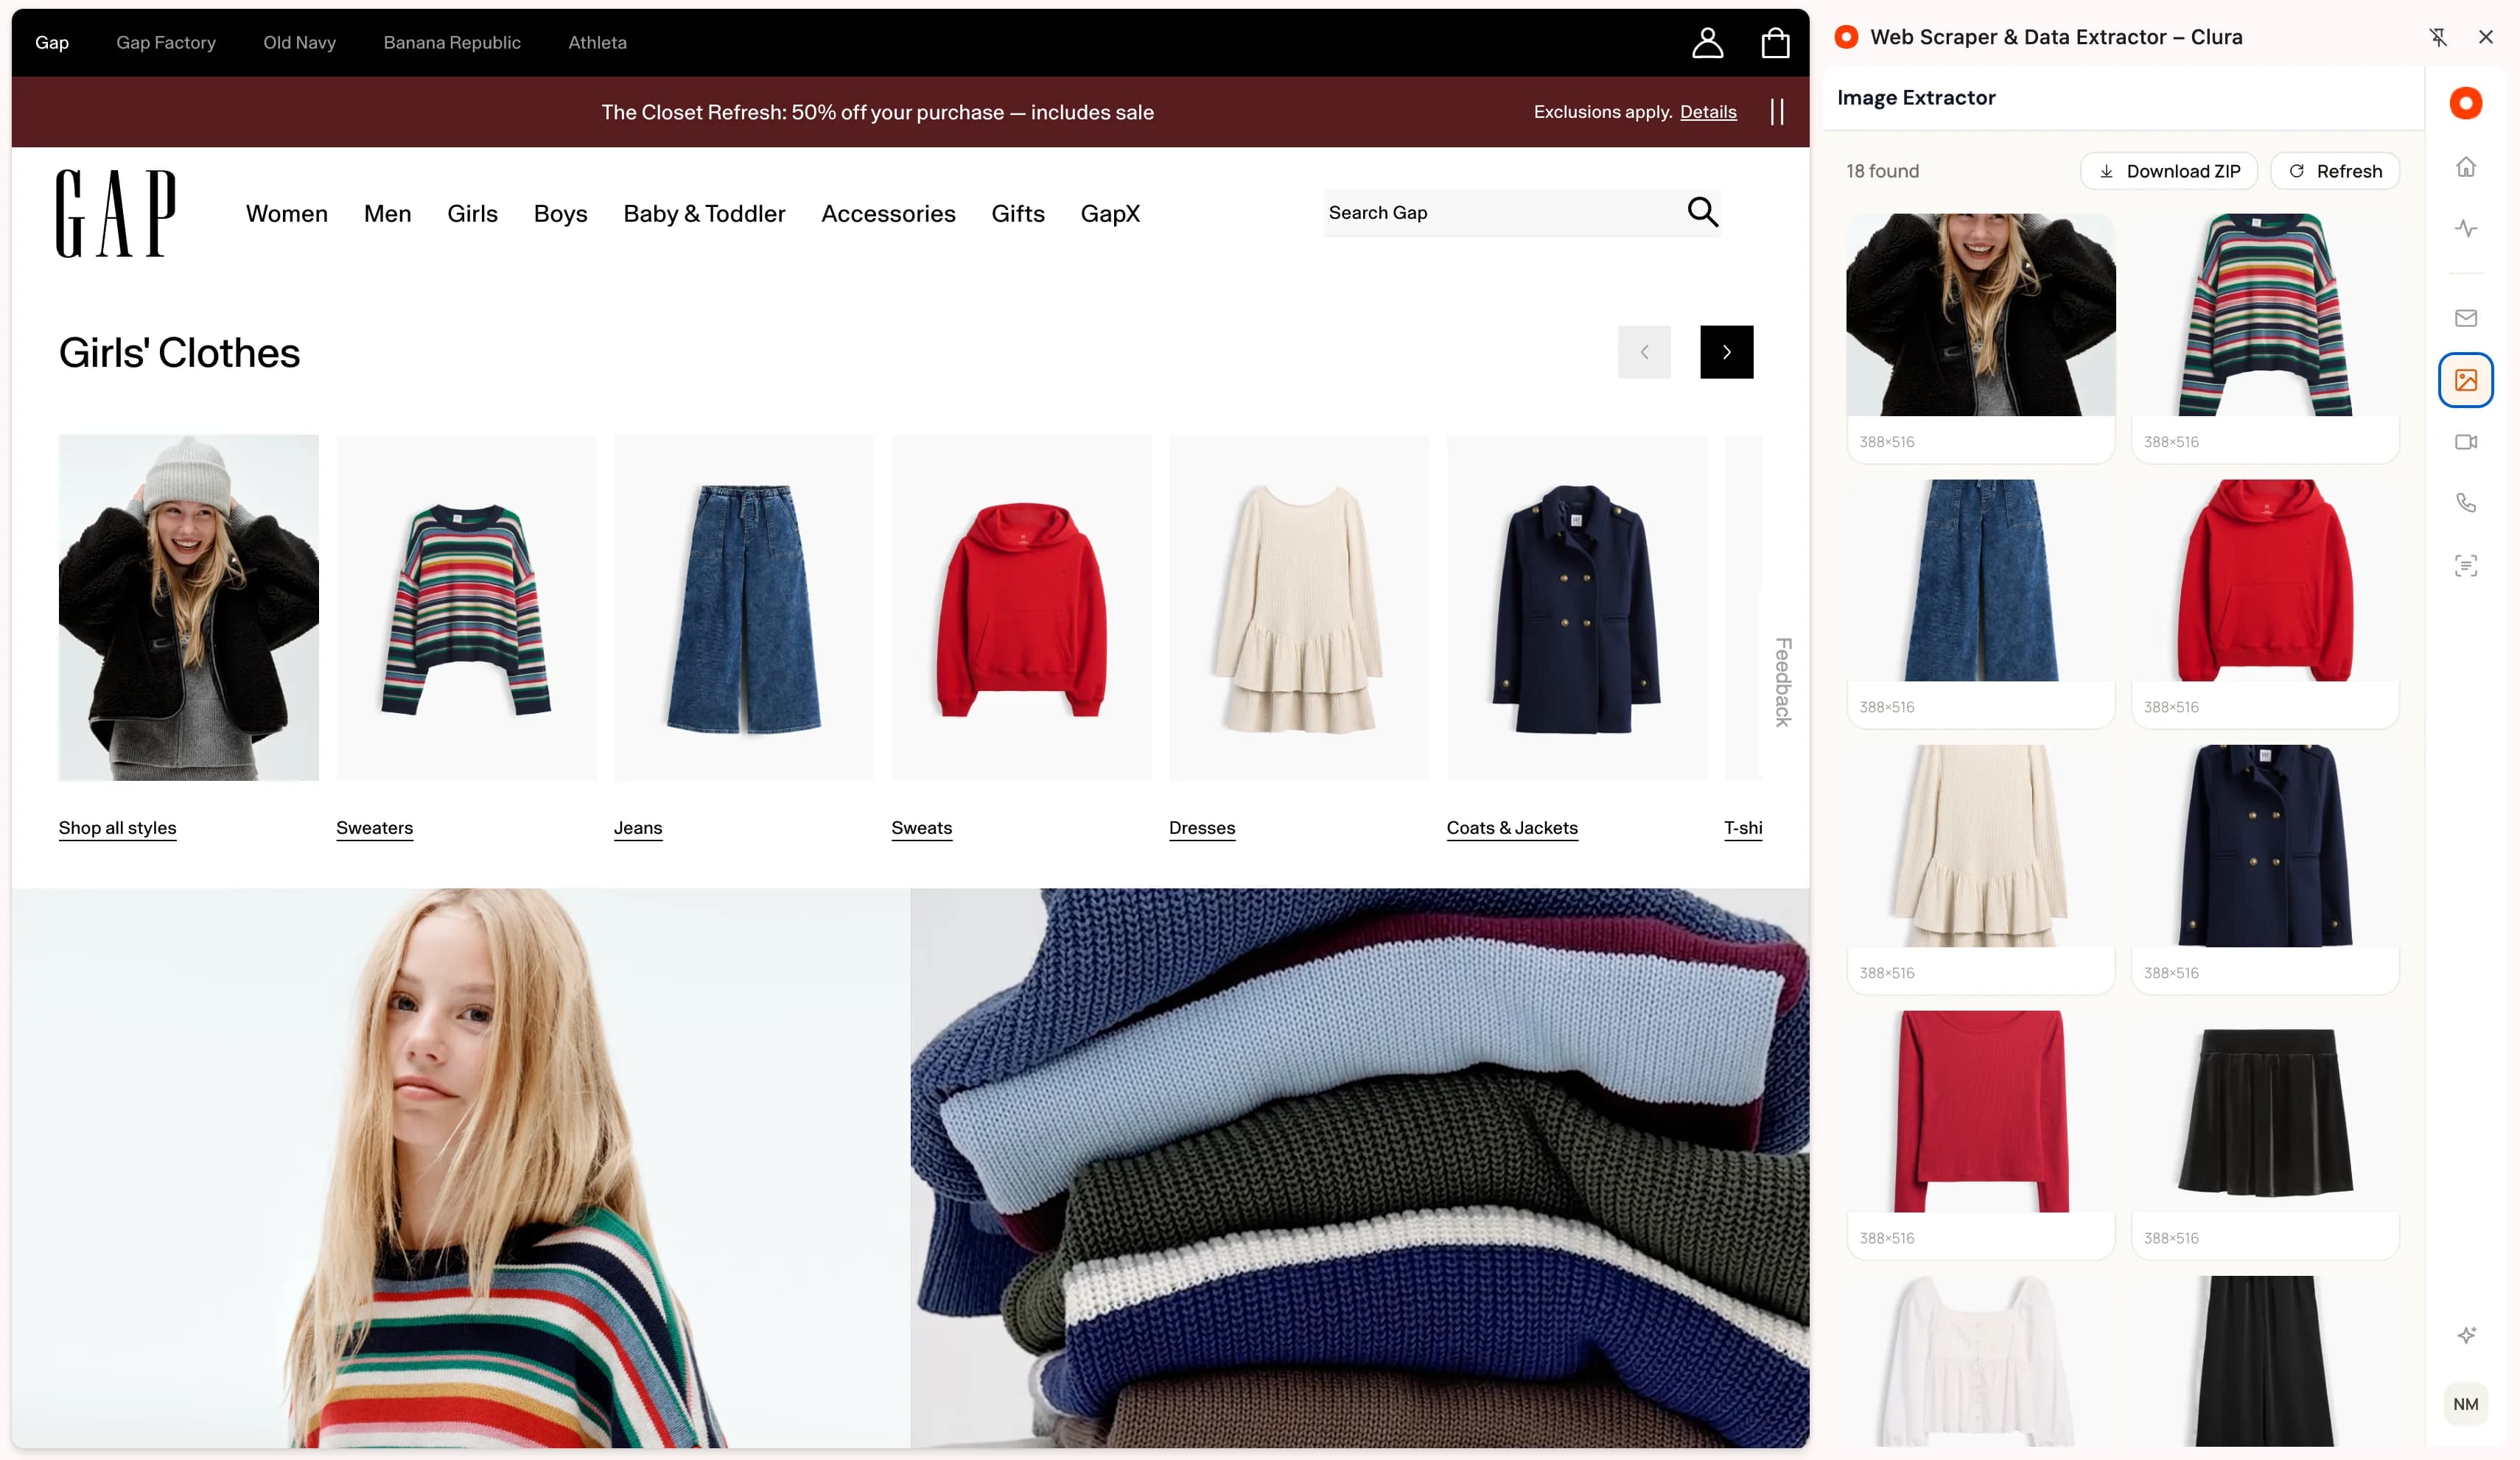
Task: Click the Clura record icon in sidebar
Action: tap(2465, 103)
